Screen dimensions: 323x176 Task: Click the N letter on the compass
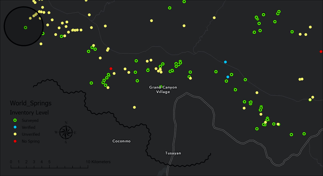tap(66, 122)
